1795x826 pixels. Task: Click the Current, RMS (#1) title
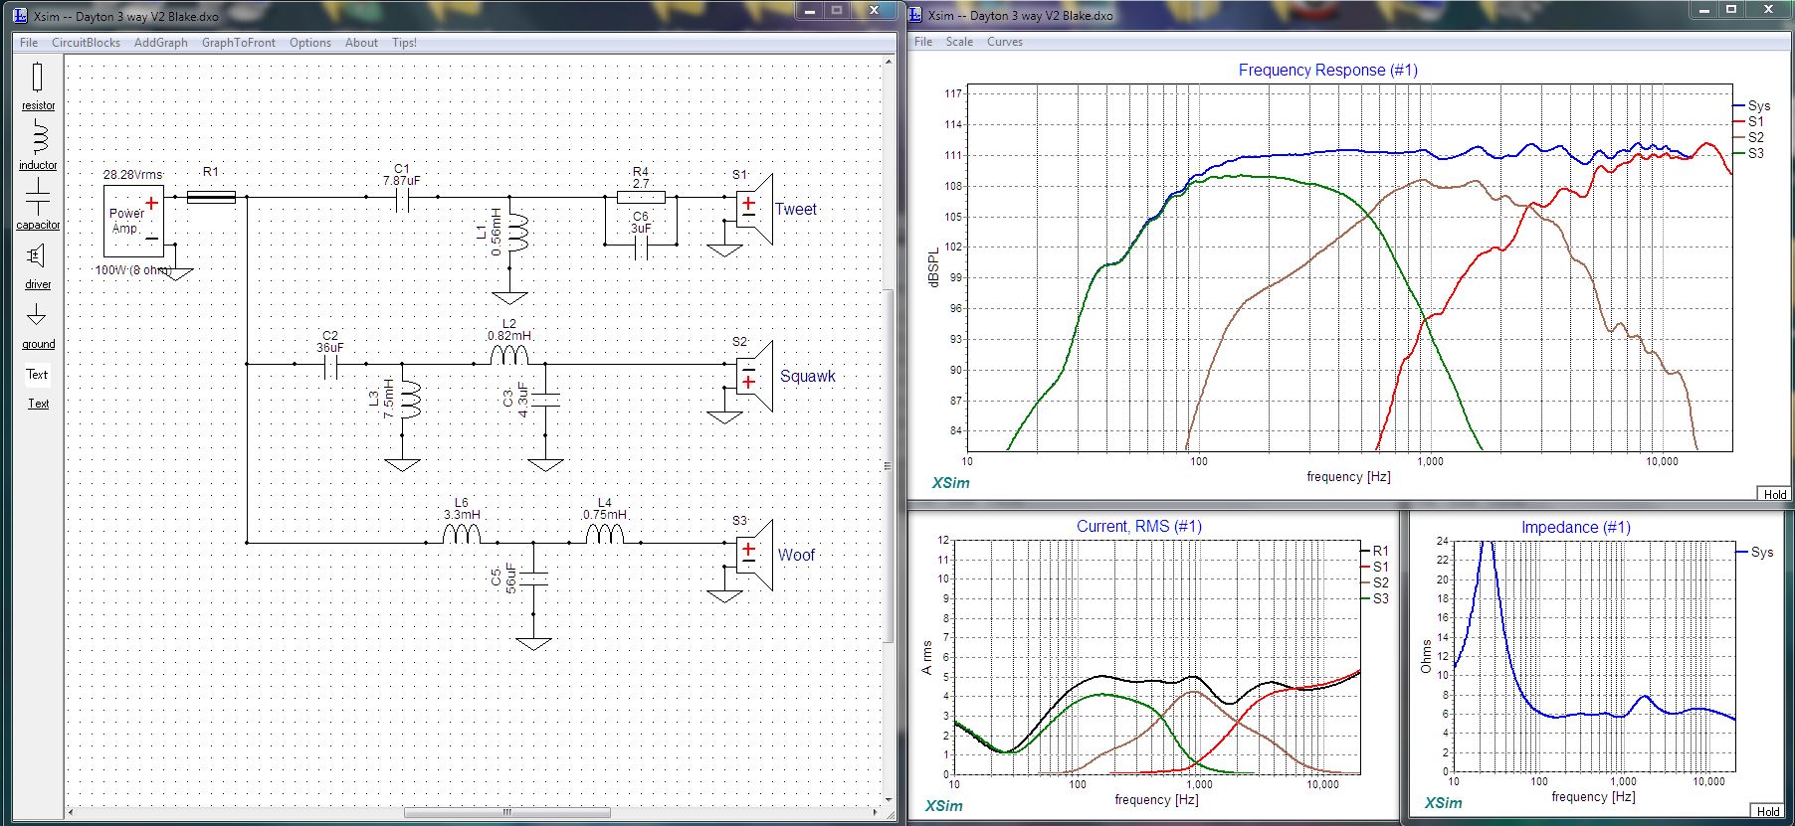[x=1138, y=527]
